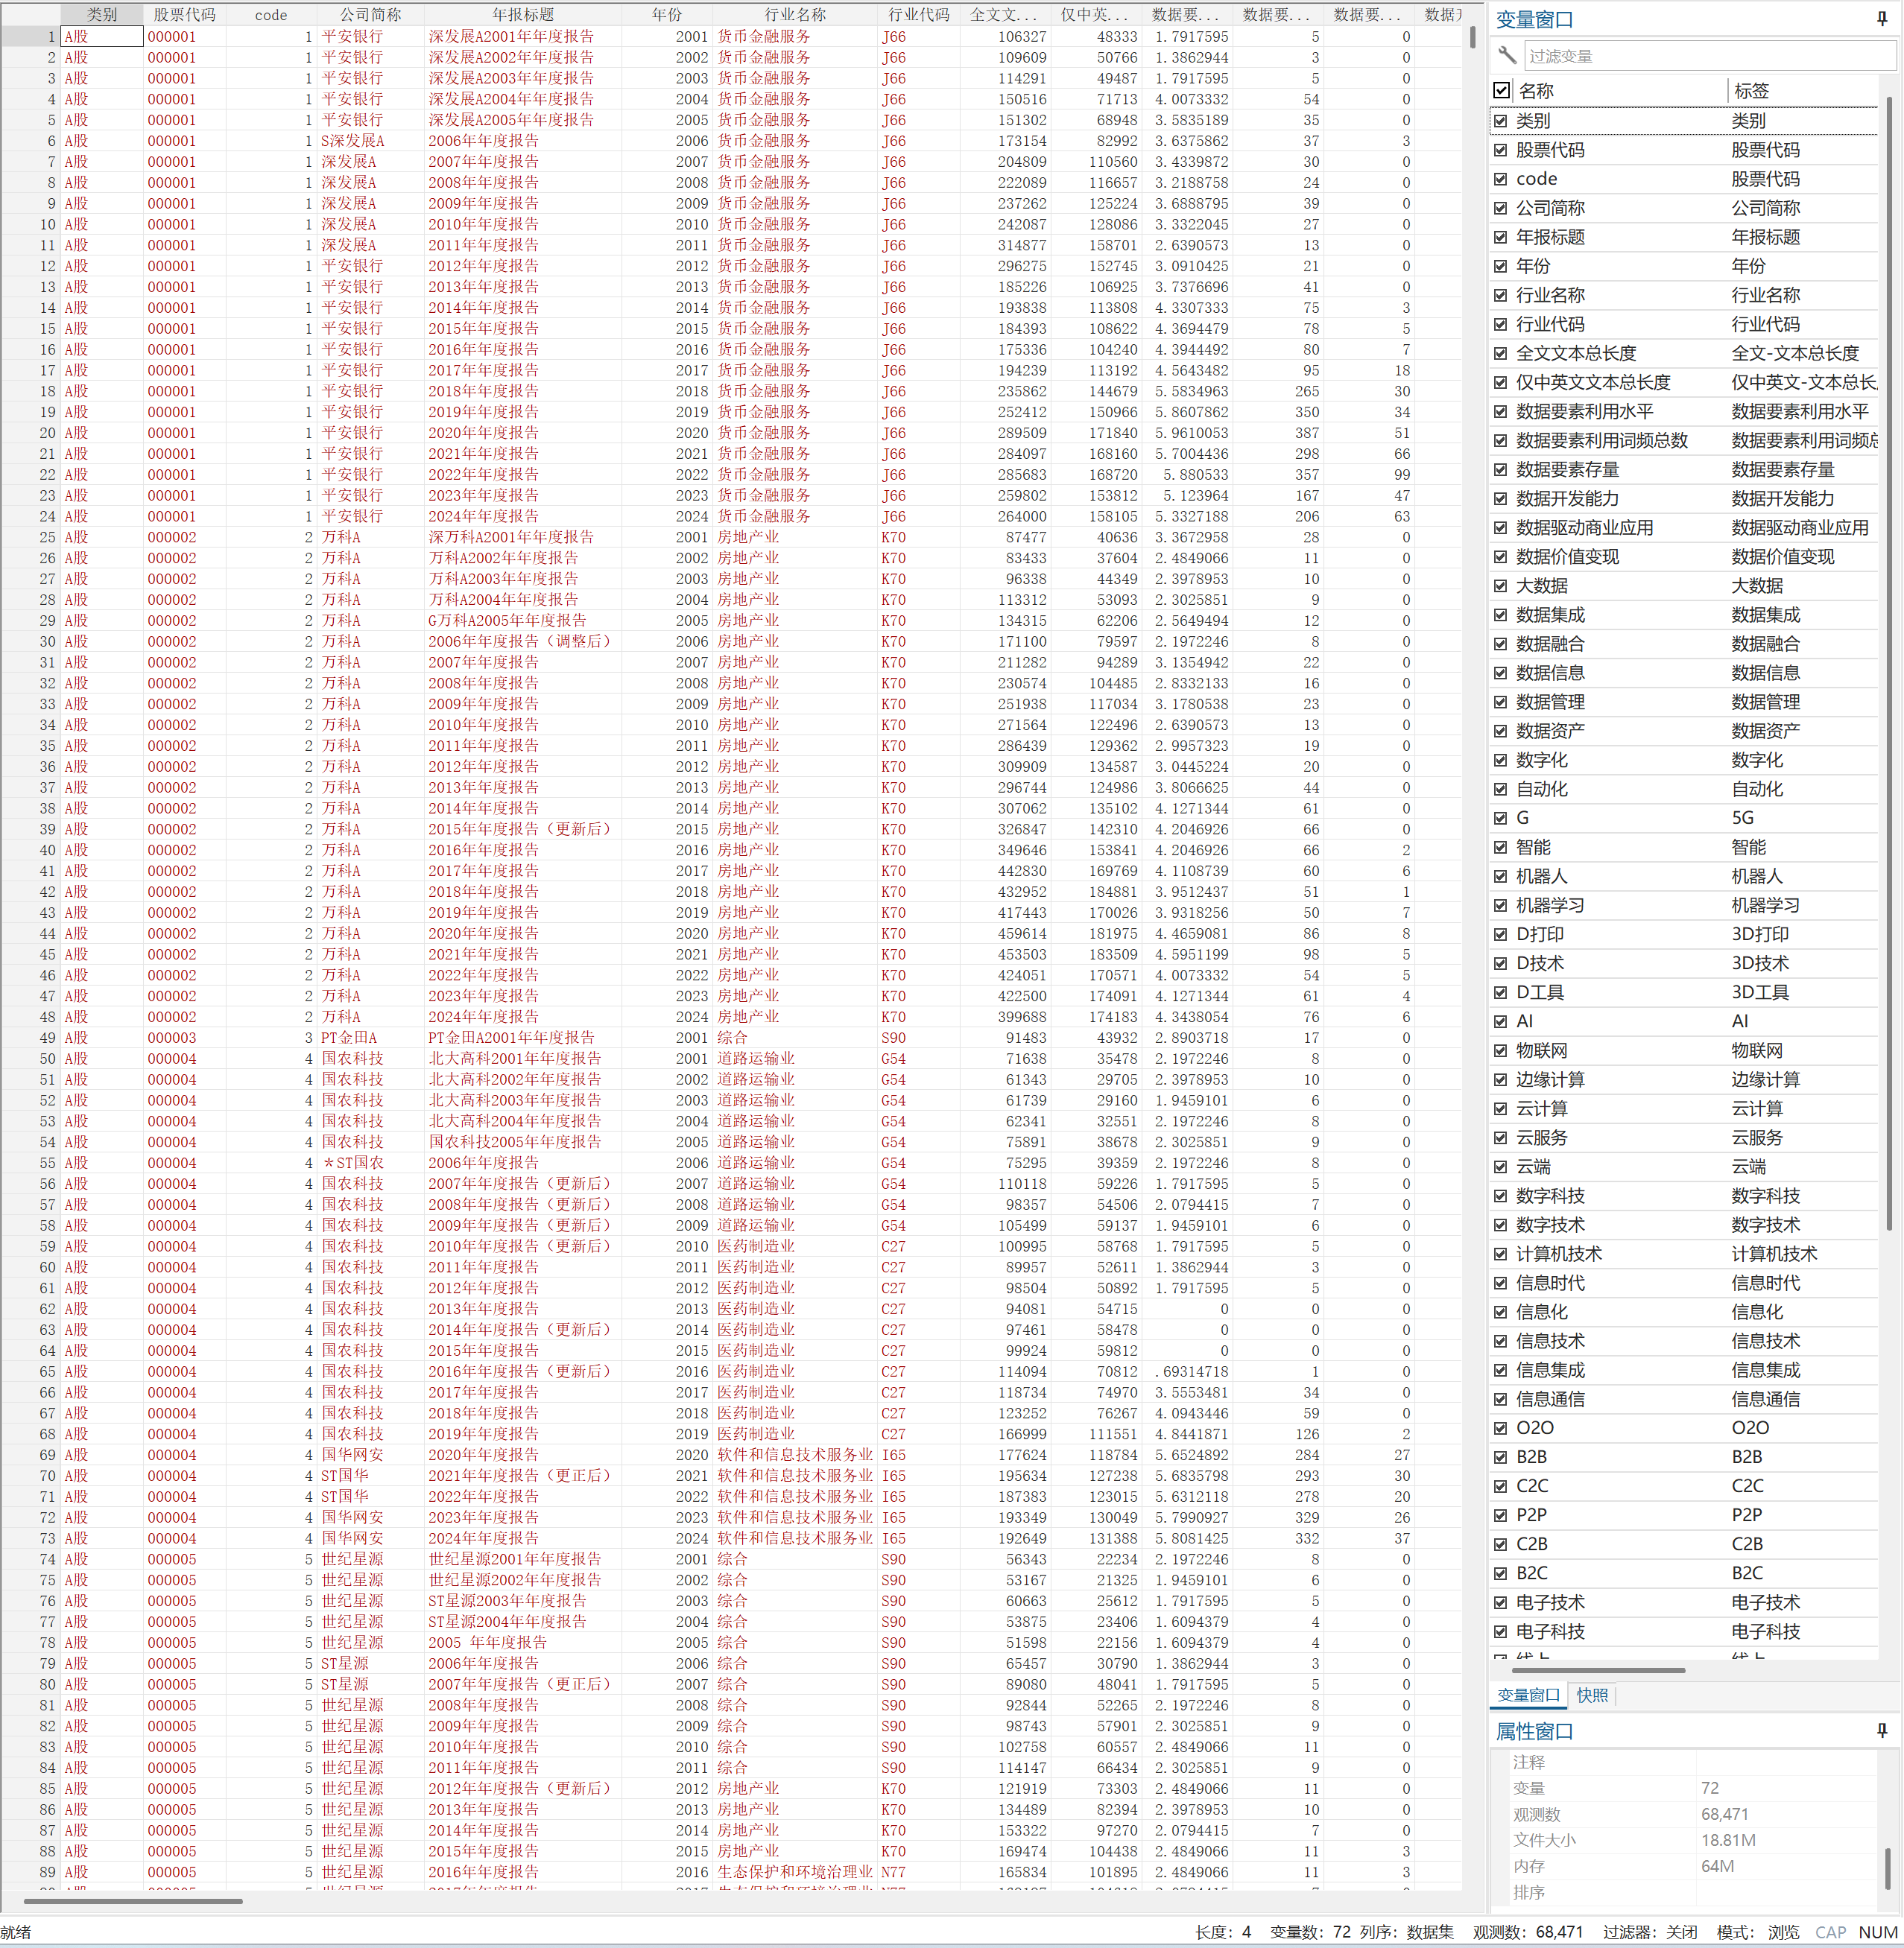Toggle the O2O variable checkbox
Screen dimensions: 1904x1948
point(1500,1427)
